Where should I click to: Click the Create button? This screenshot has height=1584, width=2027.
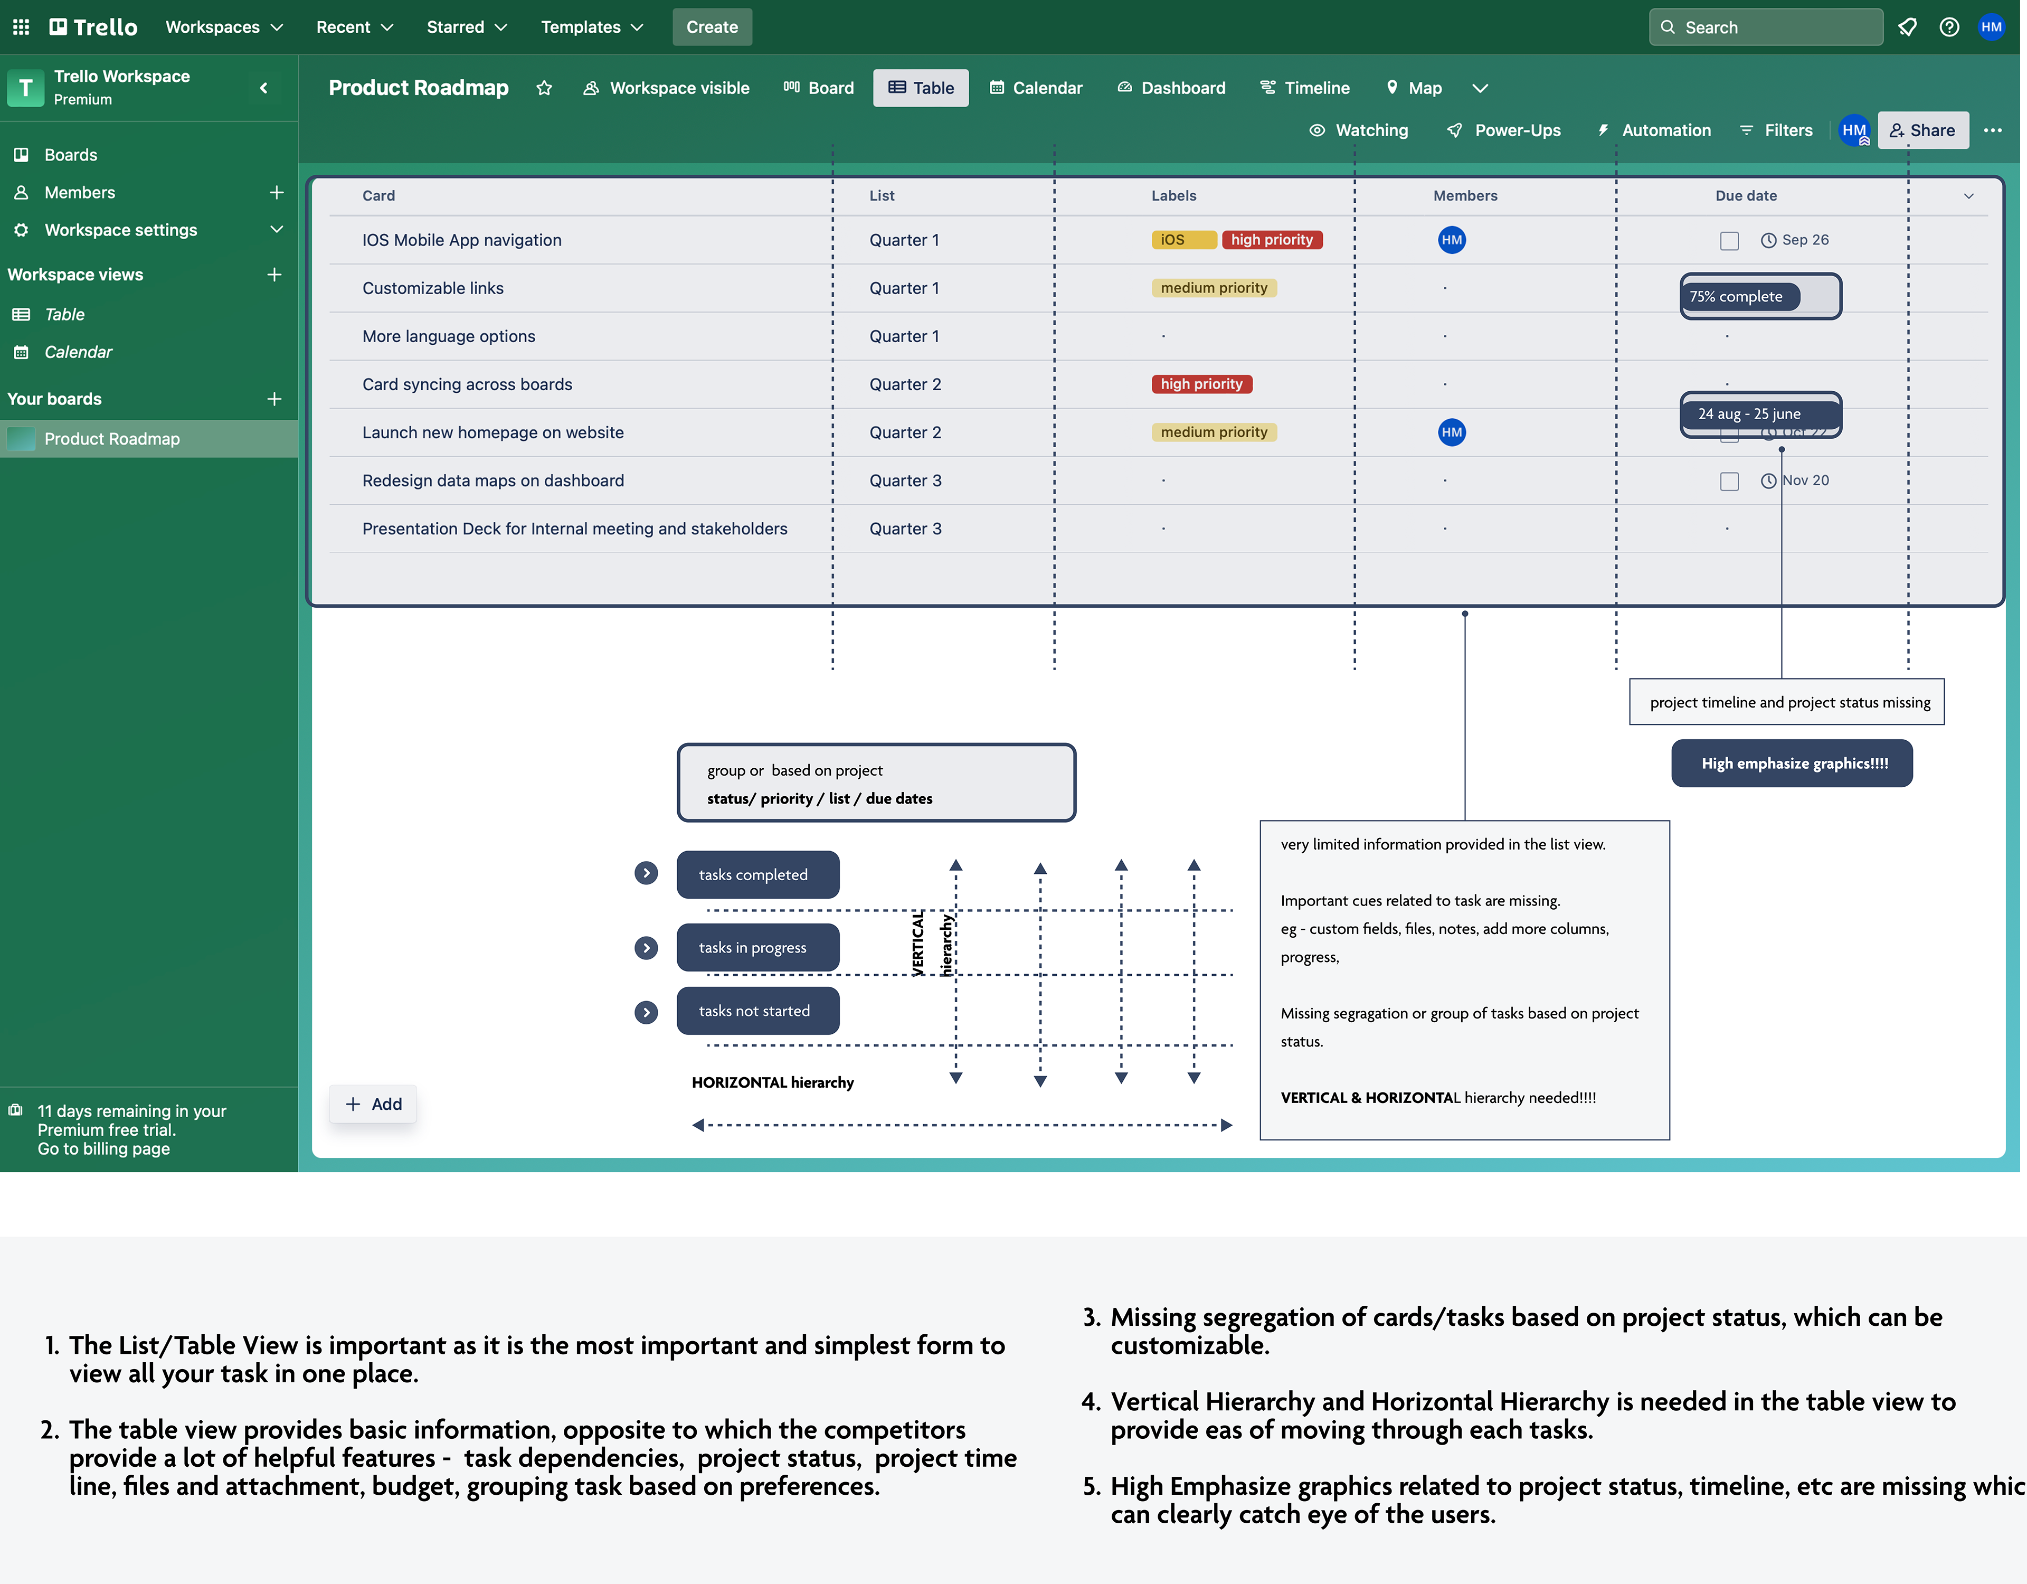(x=712, y=27)
